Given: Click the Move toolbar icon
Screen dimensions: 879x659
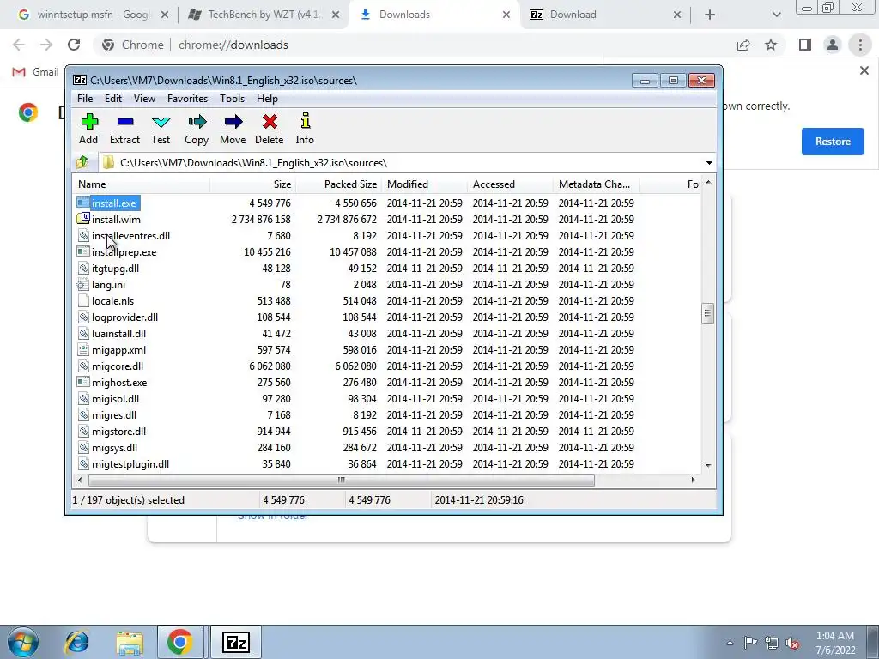Looking at the screenshot, I should click(233, 122).
